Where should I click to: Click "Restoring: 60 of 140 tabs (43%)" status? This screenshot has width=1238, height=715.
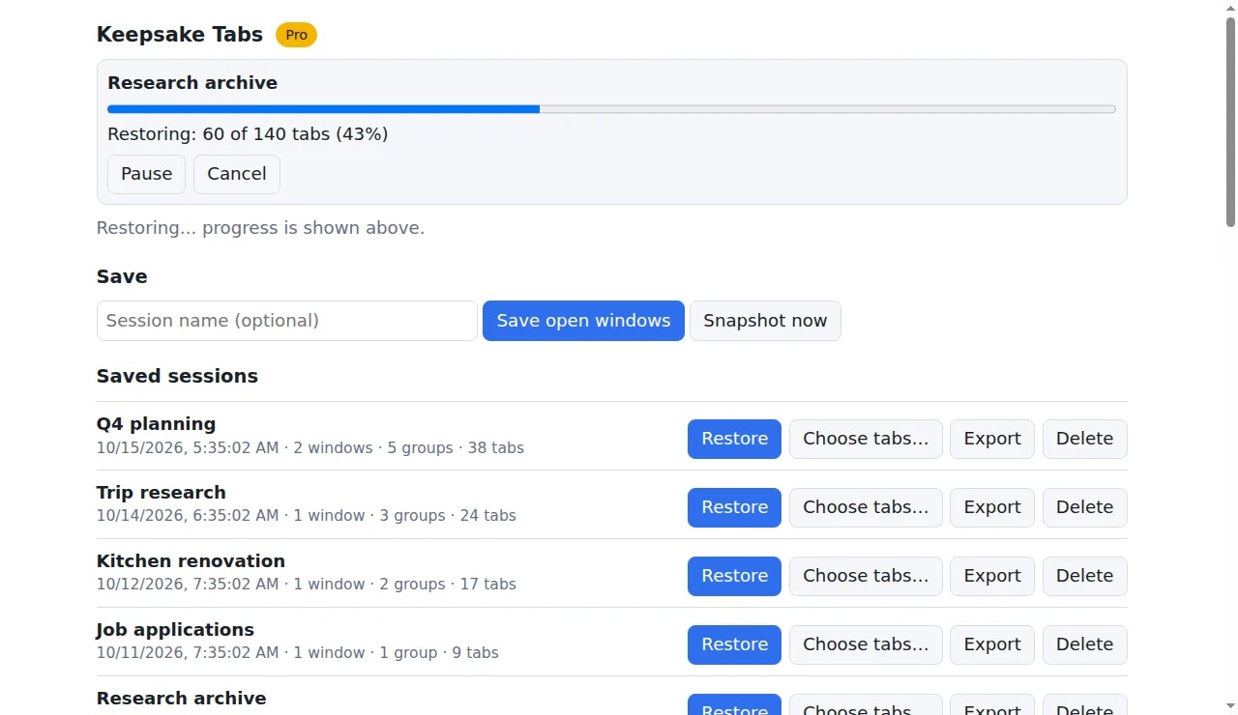248,134
